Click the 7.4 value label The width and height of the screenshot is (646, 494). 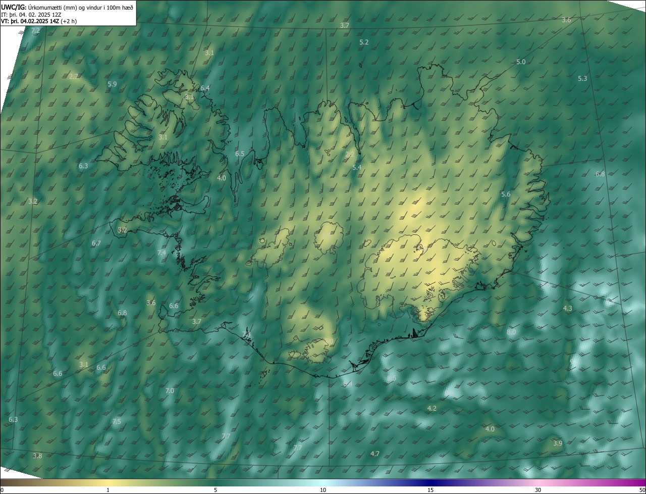click(161, 253)
